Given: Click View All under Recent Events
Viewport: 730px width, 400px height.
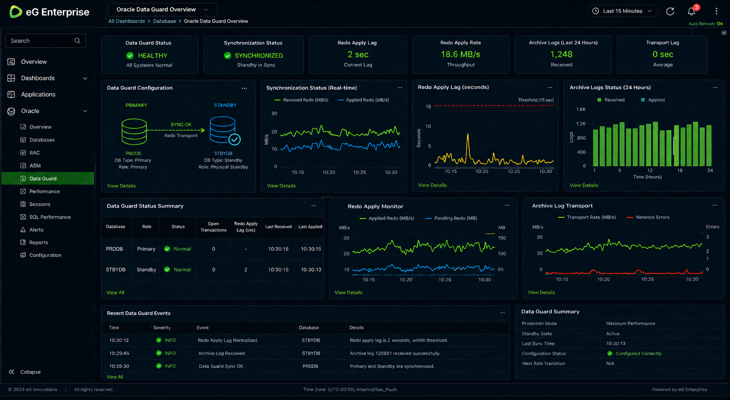Looking at the screenshot, I should 115,377.
